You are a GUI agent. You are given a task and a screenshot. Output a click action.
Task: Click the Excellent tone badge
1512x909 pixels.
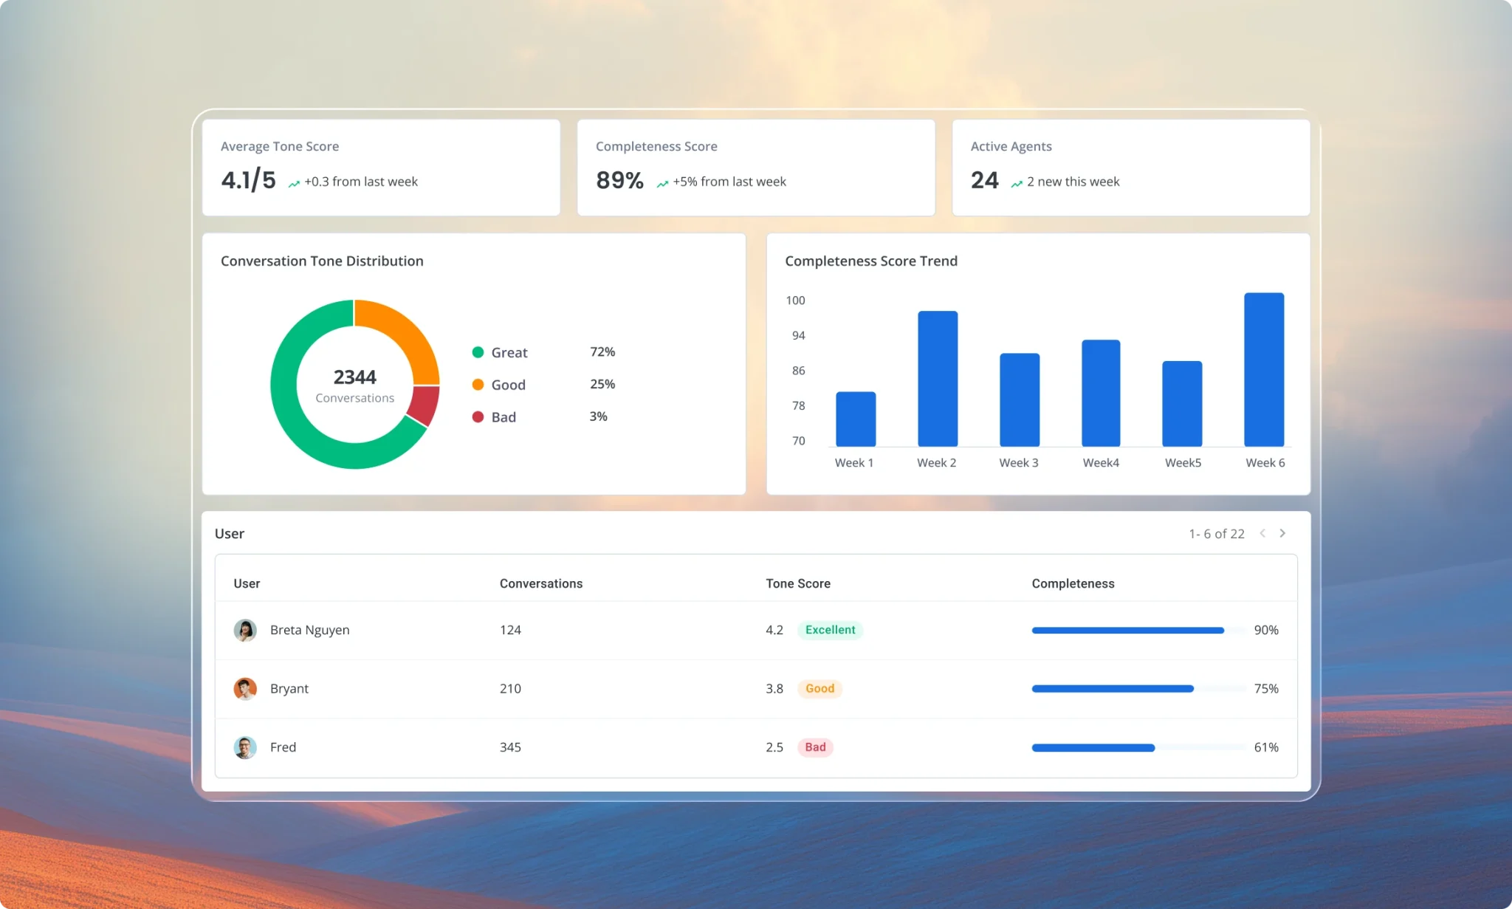(x=830, y=630)
